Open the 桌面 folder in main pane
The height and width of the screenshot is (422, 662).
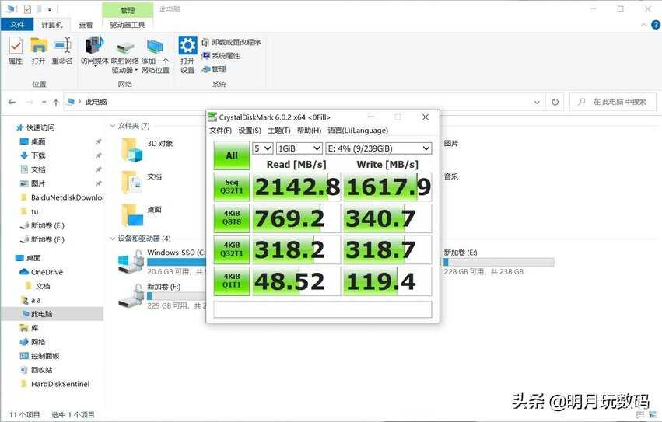click(x=142, y=215)
